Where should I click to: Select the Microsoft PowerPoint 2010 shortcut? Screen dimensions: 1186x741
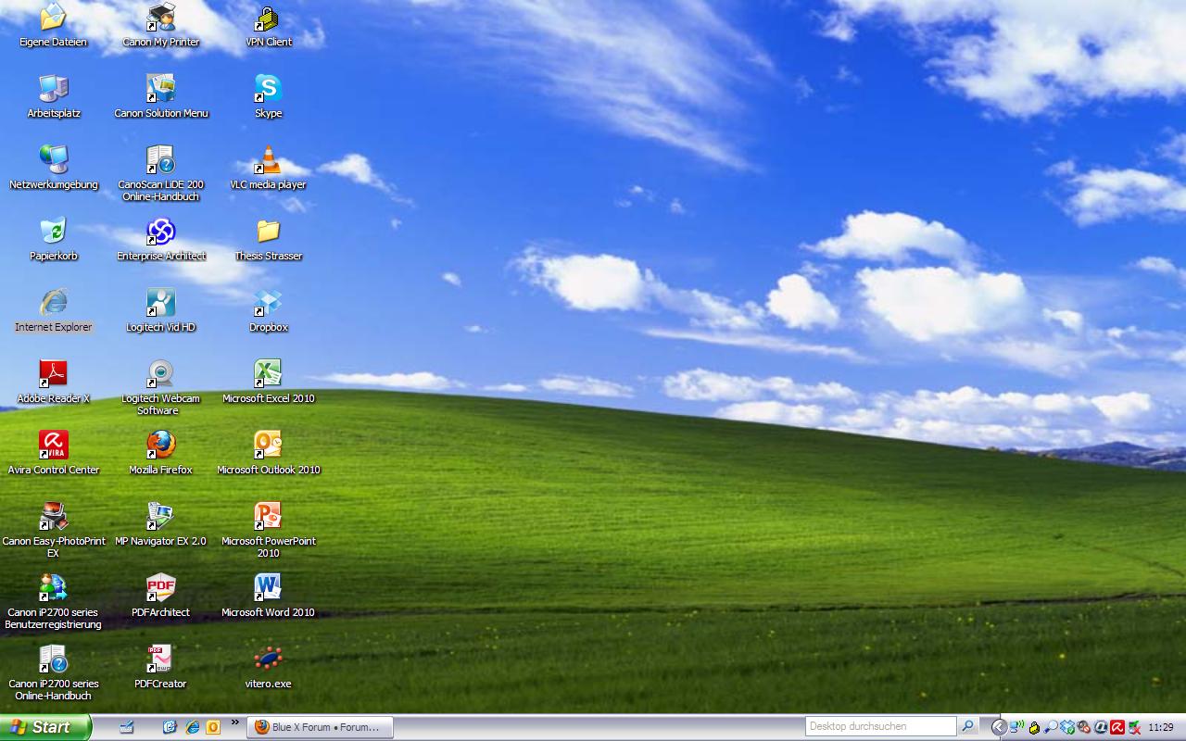click(269, 531)
